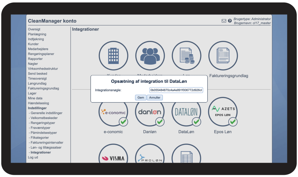Open Nøgler in sidebar
This screenshot has height=177, width=298.
click(33, 64)
